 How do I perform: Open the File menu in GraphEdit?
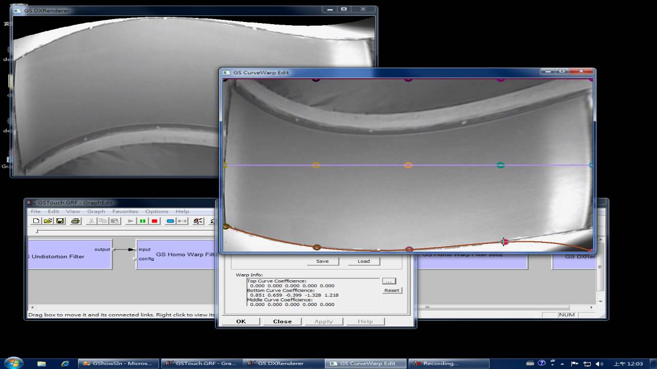pyautogui.click(x=35, y=211)
